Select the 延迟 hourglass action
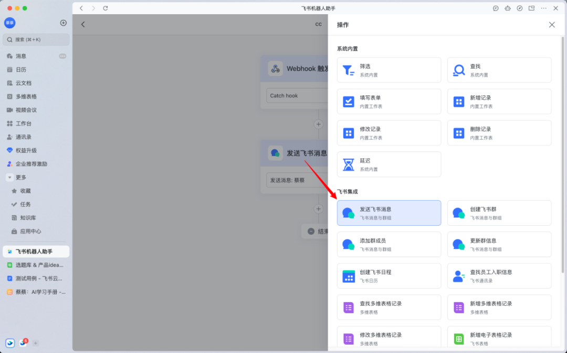 pyautogui.click(x=388, y=164)
